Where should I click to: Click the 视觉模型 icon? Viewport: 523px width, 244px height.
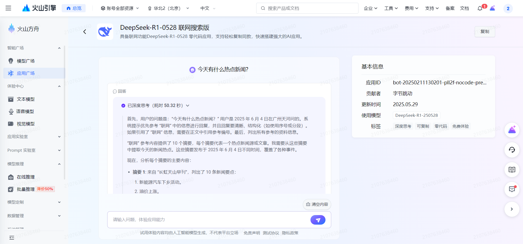point(11,124)
